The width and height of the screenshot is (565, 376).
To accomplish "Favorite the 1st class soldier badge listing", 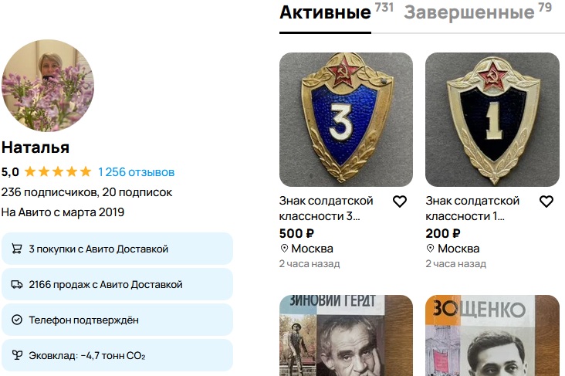I will 546,202.
